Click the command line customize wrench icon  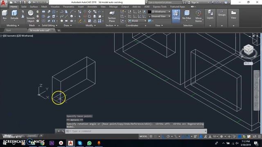[x=63, y=131]
